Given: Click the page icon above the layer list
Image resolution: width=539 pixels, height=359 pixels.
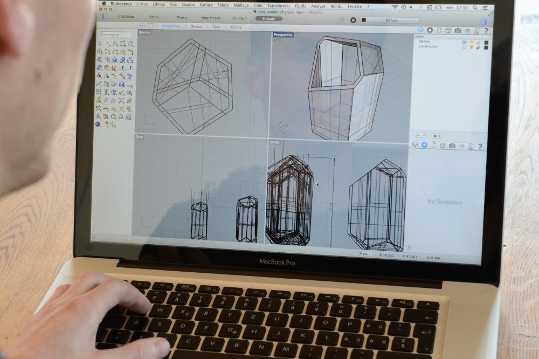Looking at the screenshot, I should [439, 30].
